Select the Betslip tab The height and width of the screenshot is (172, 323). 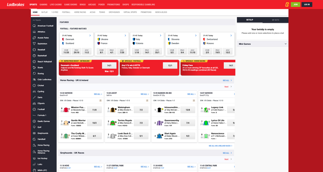[250, 20]
